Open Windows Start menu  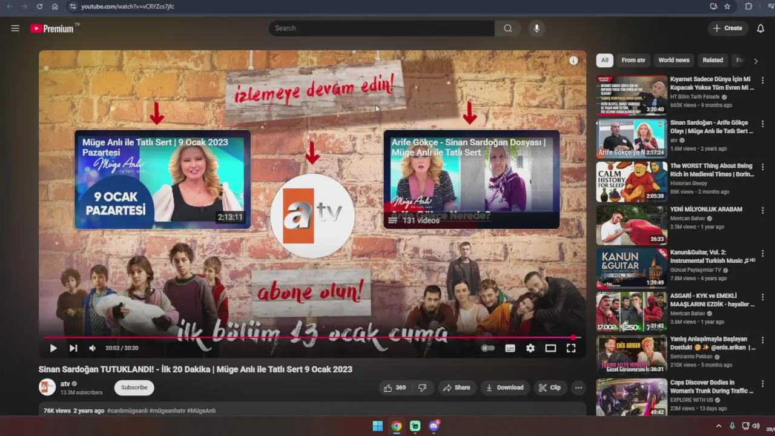click(x=377, y=426)
